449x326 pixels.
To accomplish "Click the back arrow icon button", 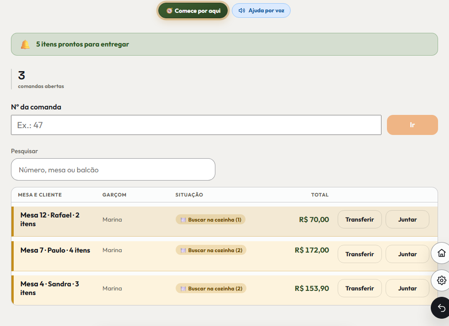I will (441, 308).
